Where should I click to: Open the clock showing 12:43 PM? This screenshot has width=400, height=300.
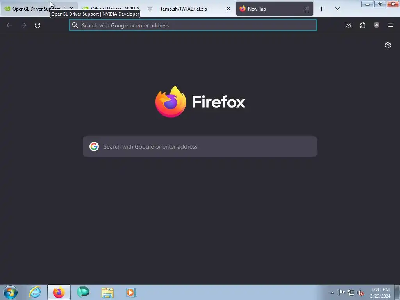[380, 293]
